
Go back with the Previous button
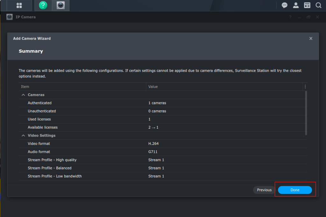coord(264,190)
